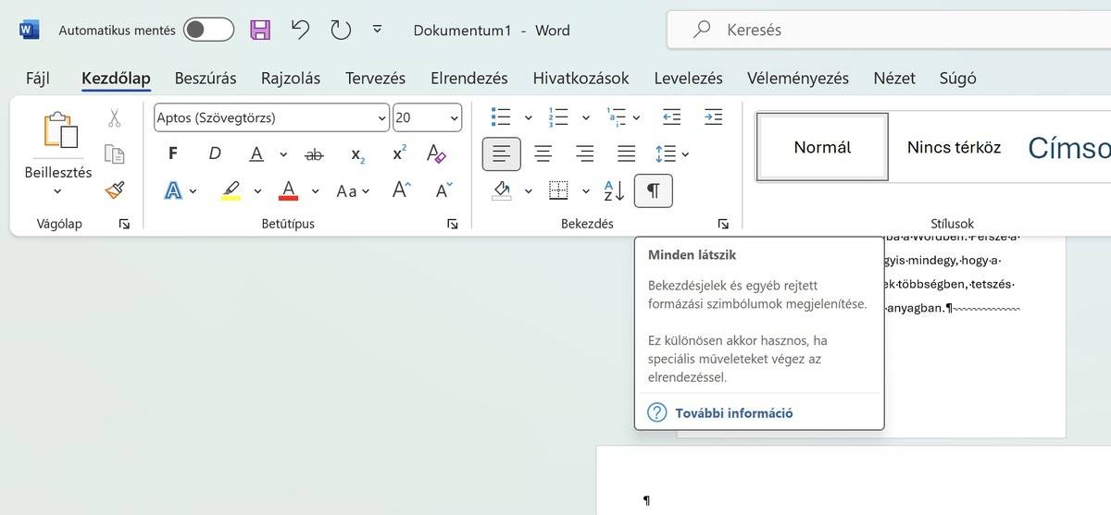Switch to the Beszúrás tab
This screenshot has width=1111, height=515.
206,79
